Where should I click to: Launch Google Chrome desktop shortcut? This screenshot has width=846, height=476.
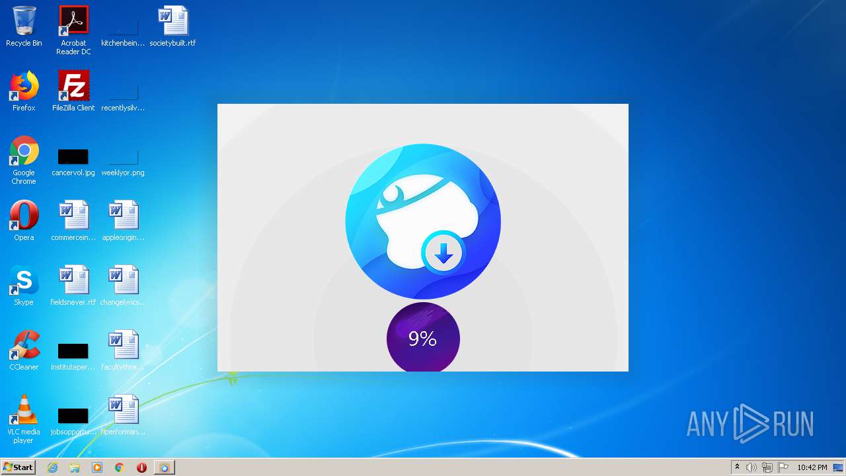[24, 160]
